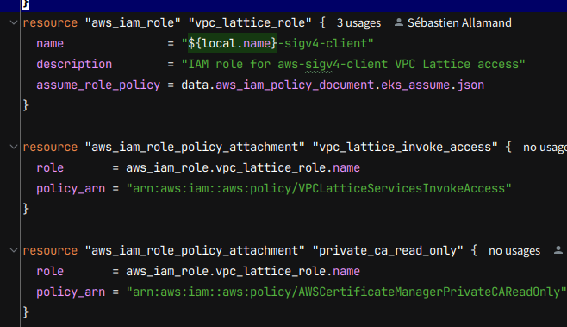Open the '3 usages' inlay hint
This screenshot has height=327, width=567.
click(x=358, y=23)
